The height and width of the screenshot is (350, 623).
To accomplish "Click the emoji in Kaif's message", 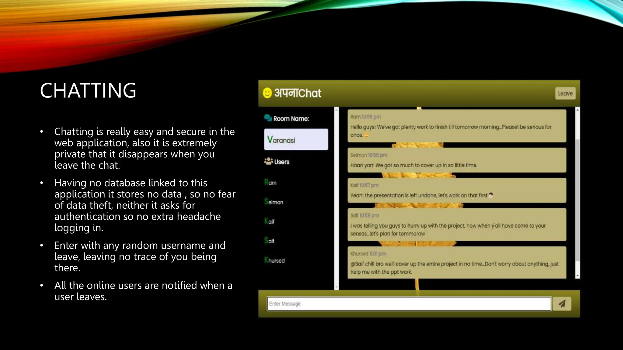I will pos(491,195).
